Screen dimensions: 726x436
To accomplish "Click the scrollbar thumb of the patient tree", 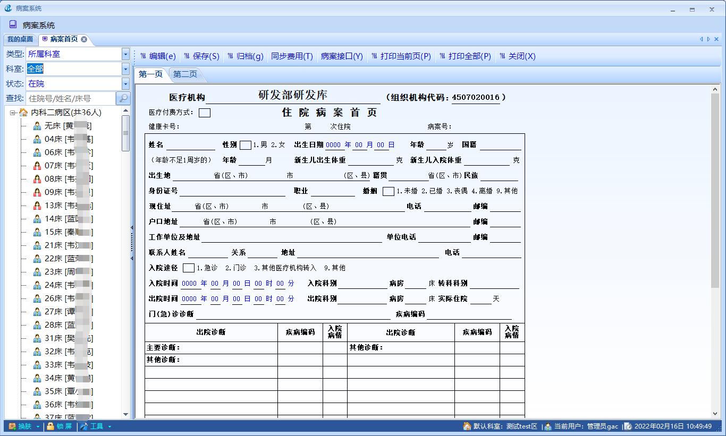I will coord(126,133).
